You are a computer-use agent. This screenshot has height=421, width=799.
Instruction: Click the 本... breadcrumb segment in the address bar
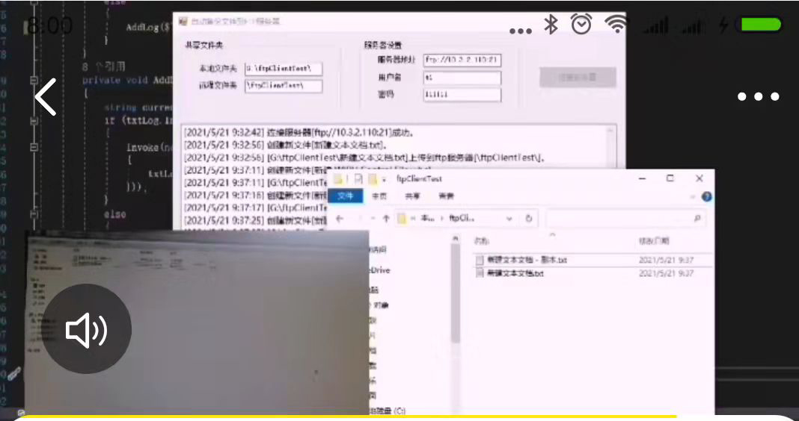pyautogui.click(x=427, y=219)
